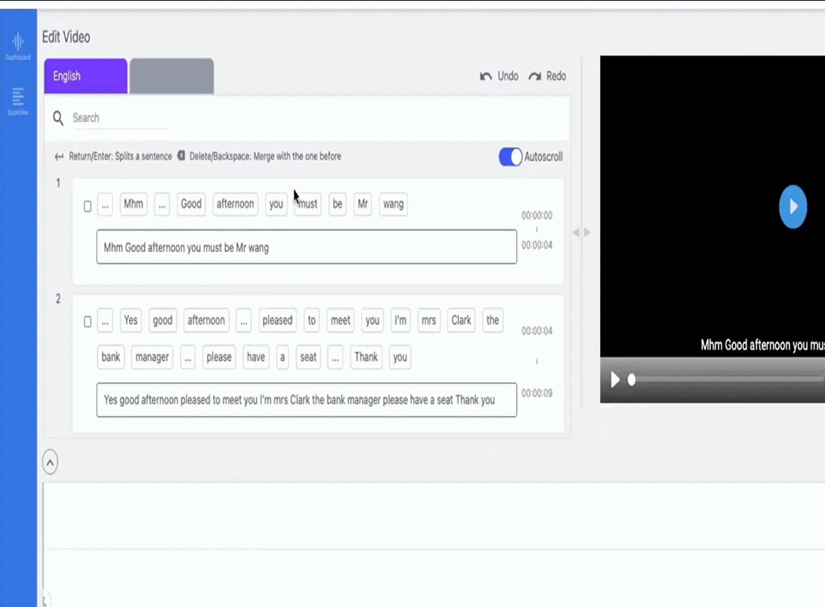
Task: Toggle the Autoscroll switch
Action: (510, 157)
